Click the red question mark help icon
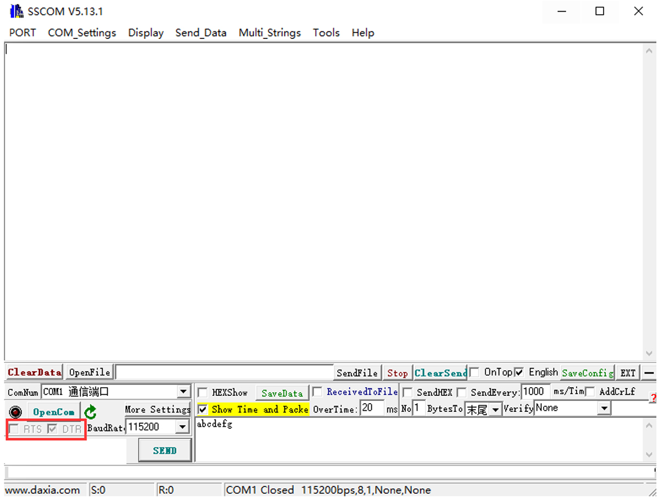The image size is (659, 497). (x=653, y=397)
